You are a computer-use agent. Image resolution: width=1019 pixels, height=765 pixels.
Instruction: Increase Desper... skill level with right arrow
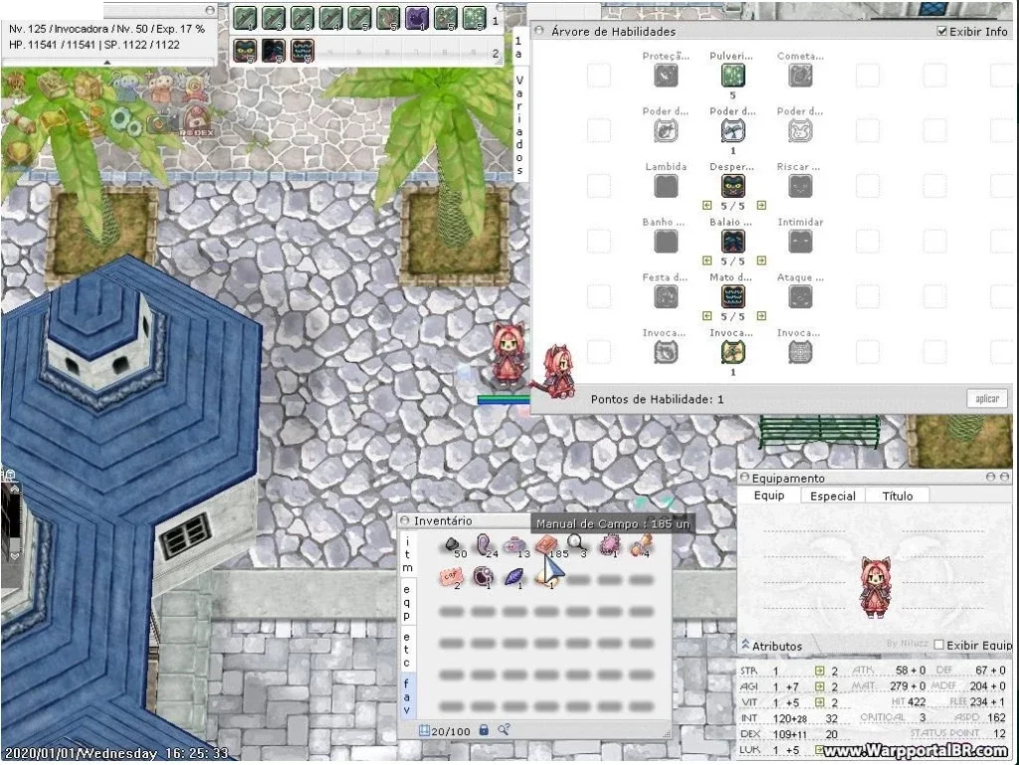pyautogui.click(x=761, y=205)
